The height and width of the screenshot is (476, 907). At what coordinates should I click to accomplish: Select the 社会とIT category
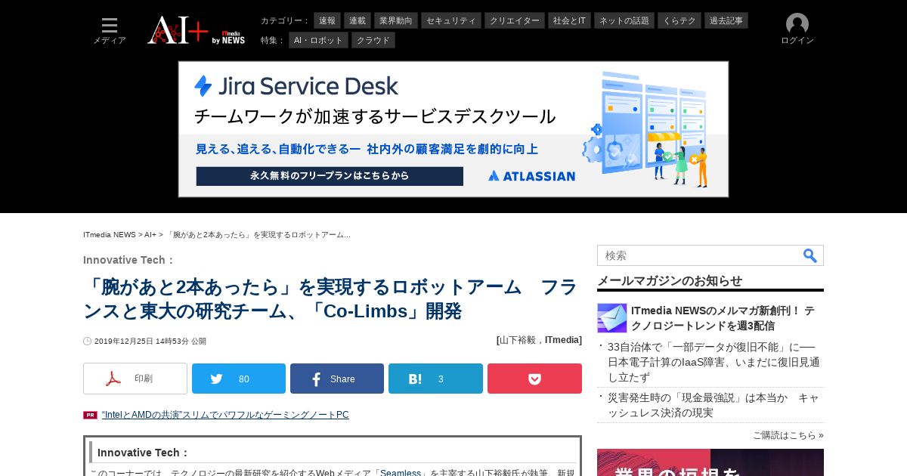569,20
